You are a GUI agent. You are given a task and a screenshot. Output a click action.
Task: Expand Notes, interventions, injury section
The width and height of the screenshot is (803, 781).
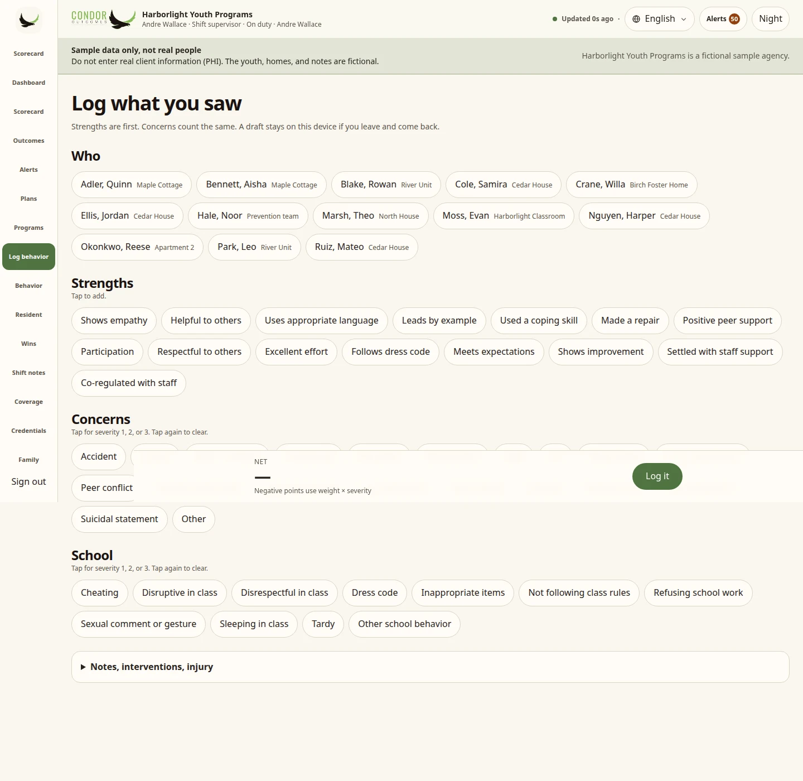(x=430, y=667)
